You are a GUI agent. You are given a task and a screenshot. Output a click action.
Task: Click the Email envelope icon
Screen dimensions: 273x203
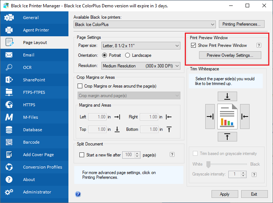click(x=9, y=55)
